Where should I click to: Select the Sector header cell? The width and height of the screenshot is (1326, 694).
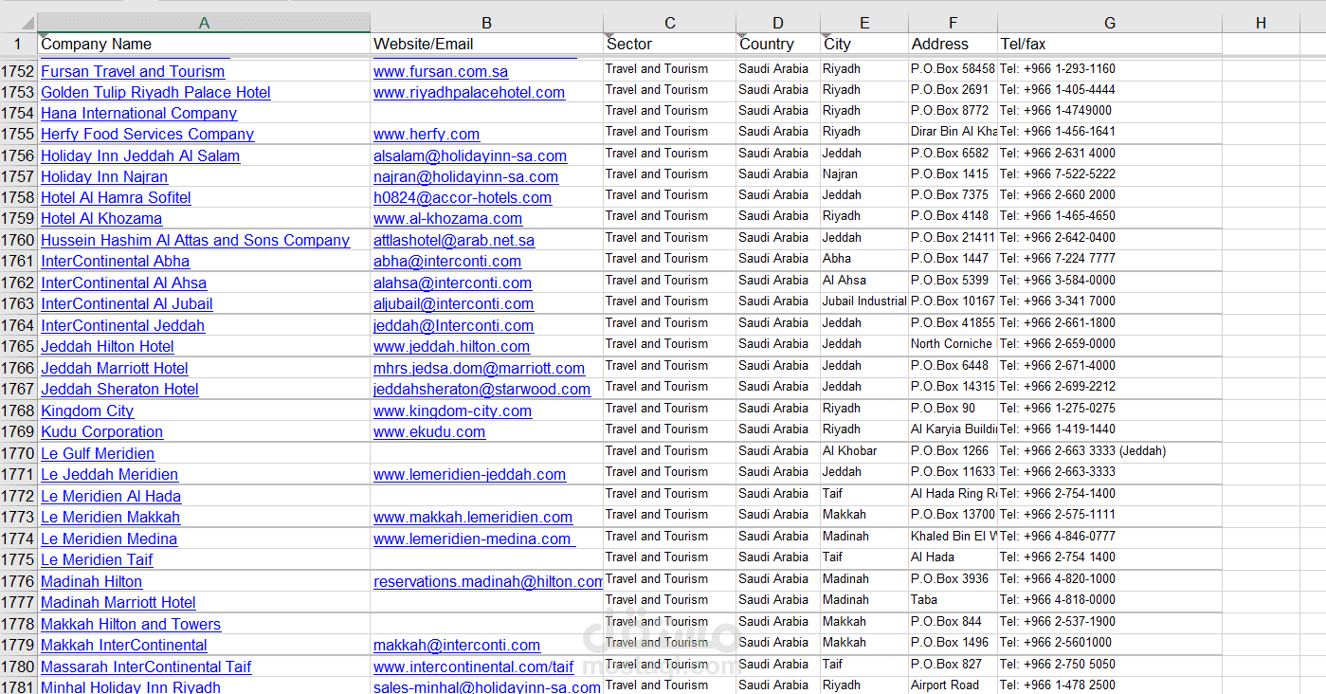point(629,44)
